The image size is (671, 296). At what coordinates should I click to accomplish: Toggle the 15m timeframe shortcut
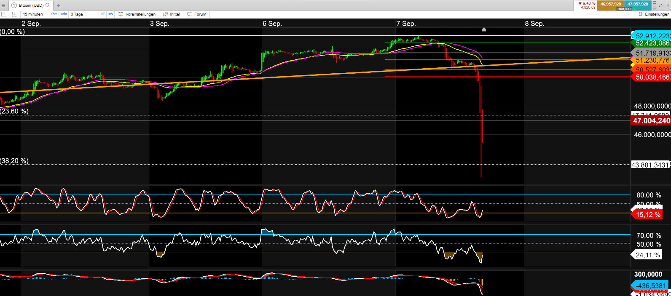(54, 14)
